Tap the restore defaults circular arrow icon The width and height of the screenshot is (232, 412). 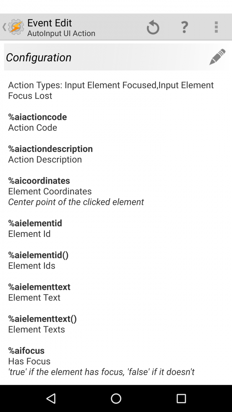(x=153, y=27)
